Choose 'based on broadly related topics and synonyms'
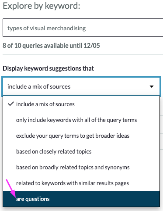The image size is (163, 211). (81, 167)
